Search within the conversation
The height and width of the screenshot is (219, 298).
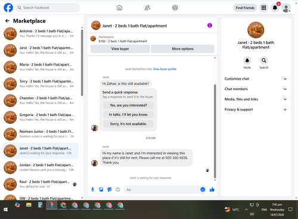click(264, 61)
